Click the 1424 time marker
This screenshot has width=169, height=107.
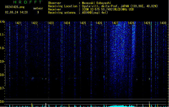coord(67,23)
